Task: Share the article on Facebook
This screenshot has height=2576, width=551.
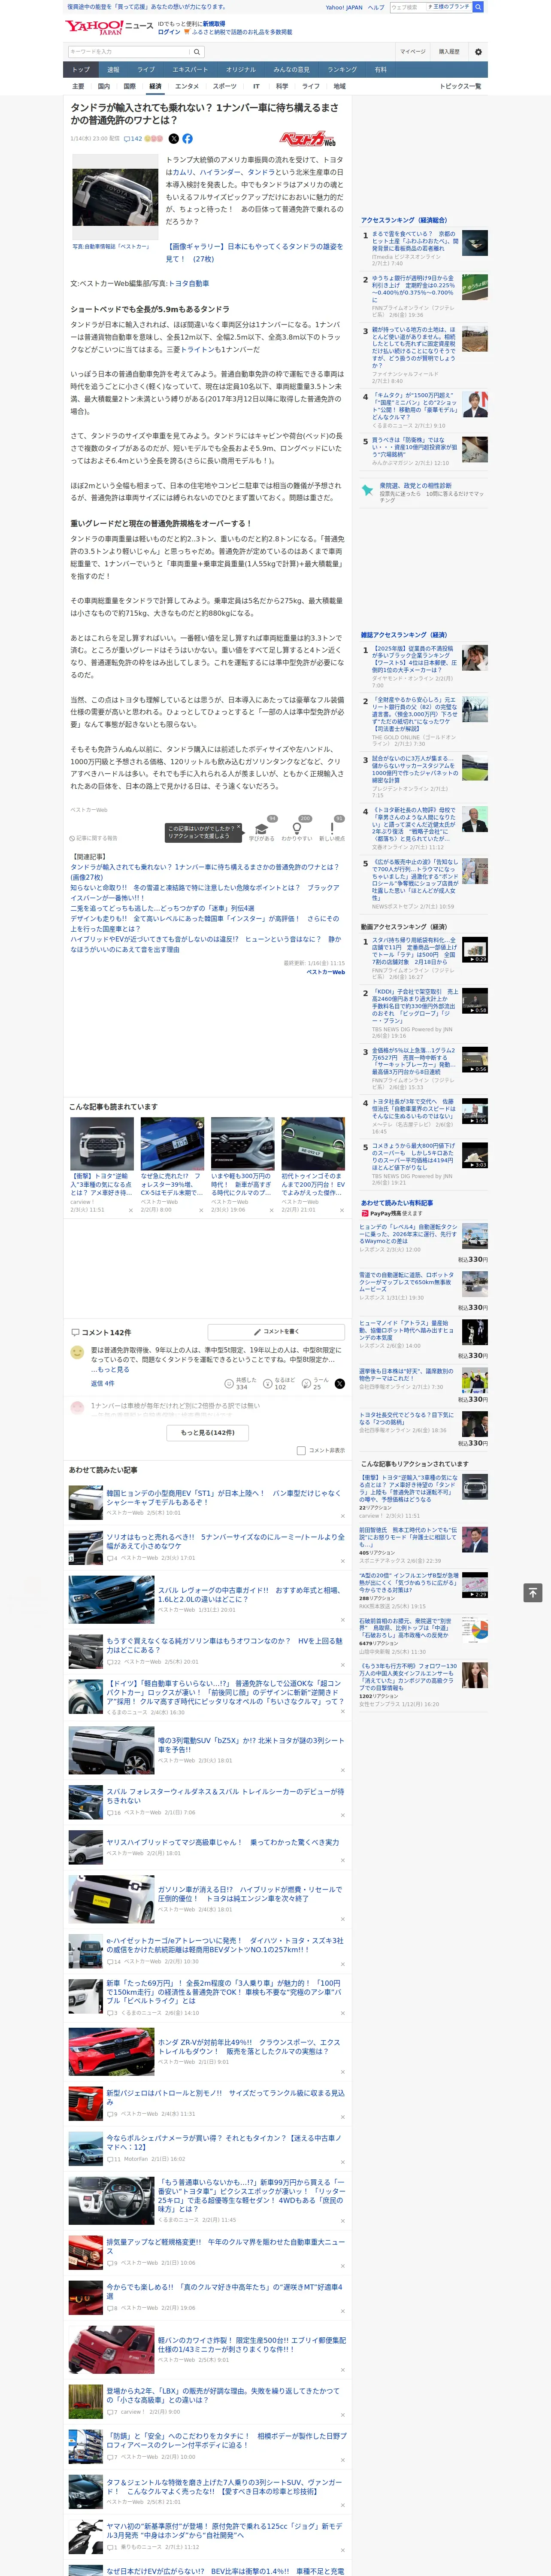Action: [187, 139]
